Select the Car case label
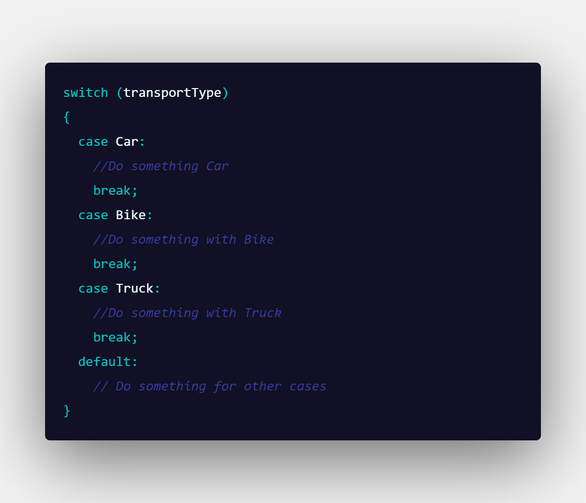This screenshot has height=503, width=586. [x=127, y=141]
